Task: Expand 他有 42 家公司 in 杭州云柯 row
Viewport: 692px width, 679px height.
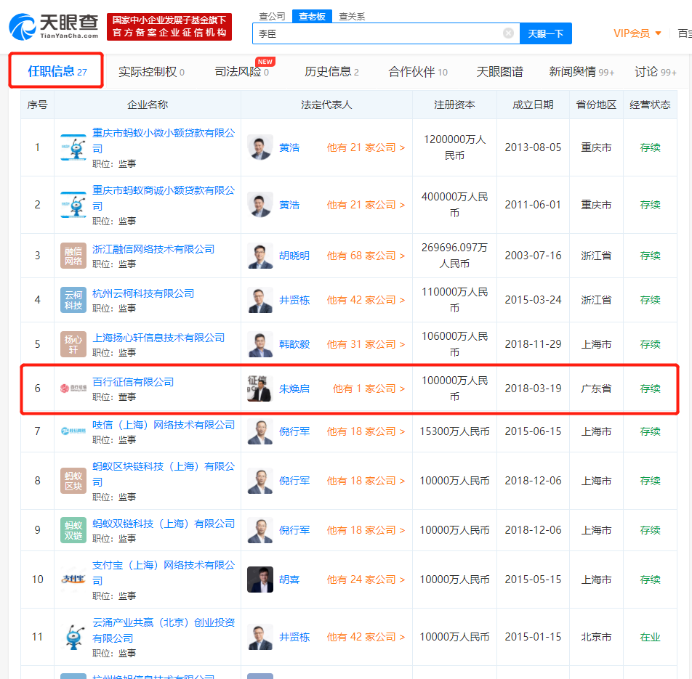Action: [366, 300]
